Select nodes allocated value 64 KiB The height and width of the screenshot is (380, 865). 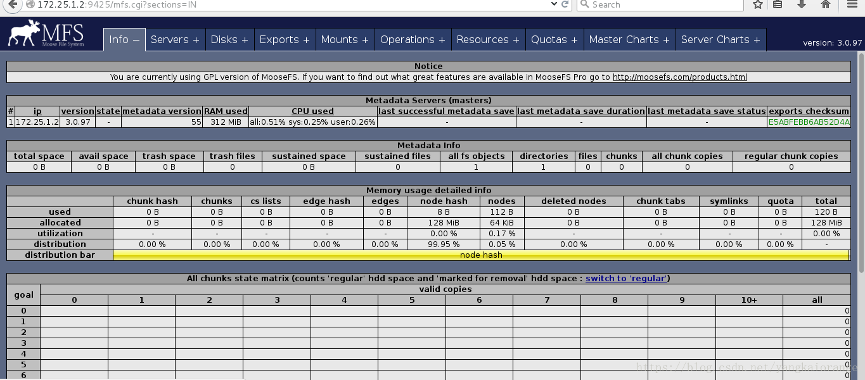tap(502, 223)
